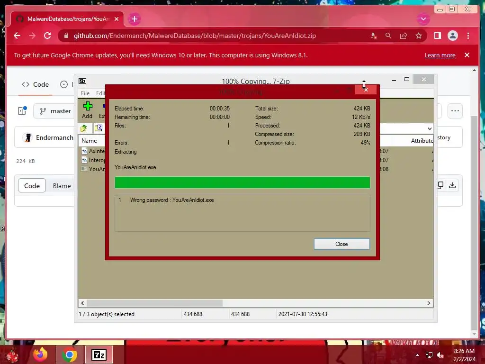Click the muted volume tray icon

[440, 355]
